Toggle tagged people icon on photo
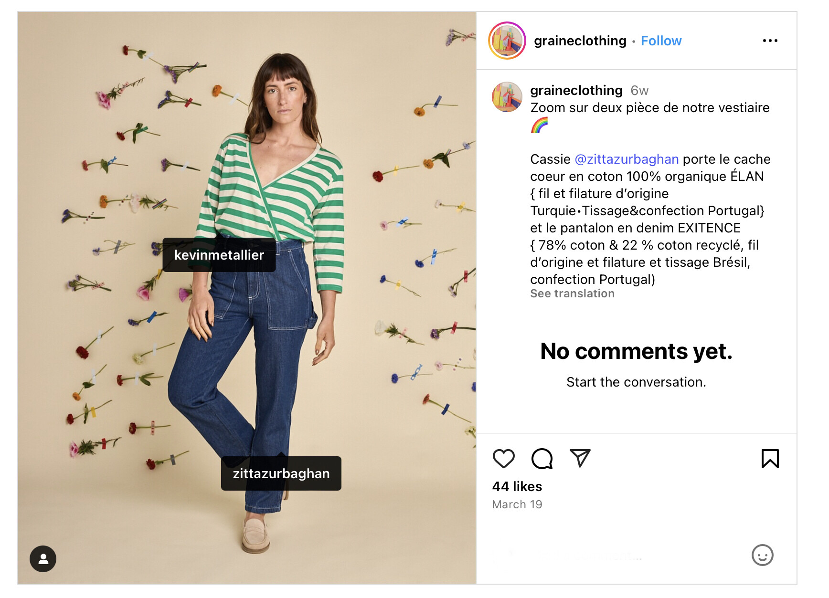 [x=43, y=559]
